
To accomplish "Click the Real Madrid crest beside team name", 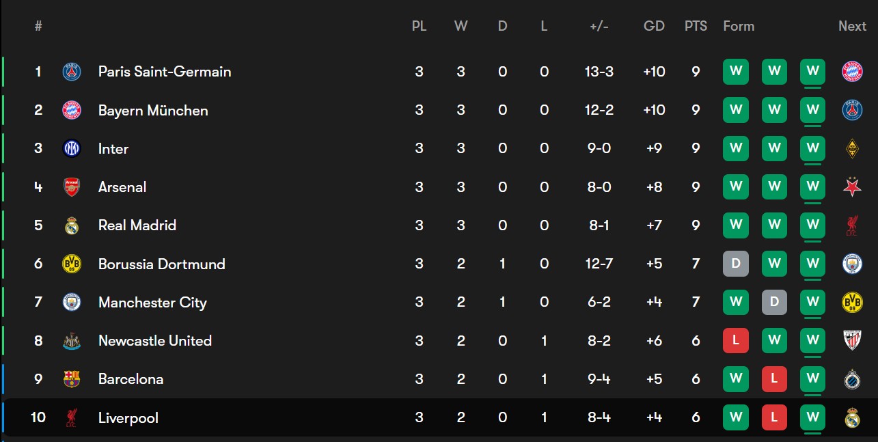I will [x=72, y=225].
